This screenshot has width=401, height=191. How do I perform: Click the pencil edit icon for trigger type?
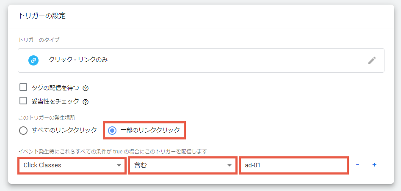(x=372, y=60)
